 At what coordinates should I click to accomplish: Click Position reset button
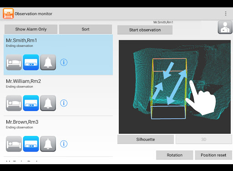point(213,155)
